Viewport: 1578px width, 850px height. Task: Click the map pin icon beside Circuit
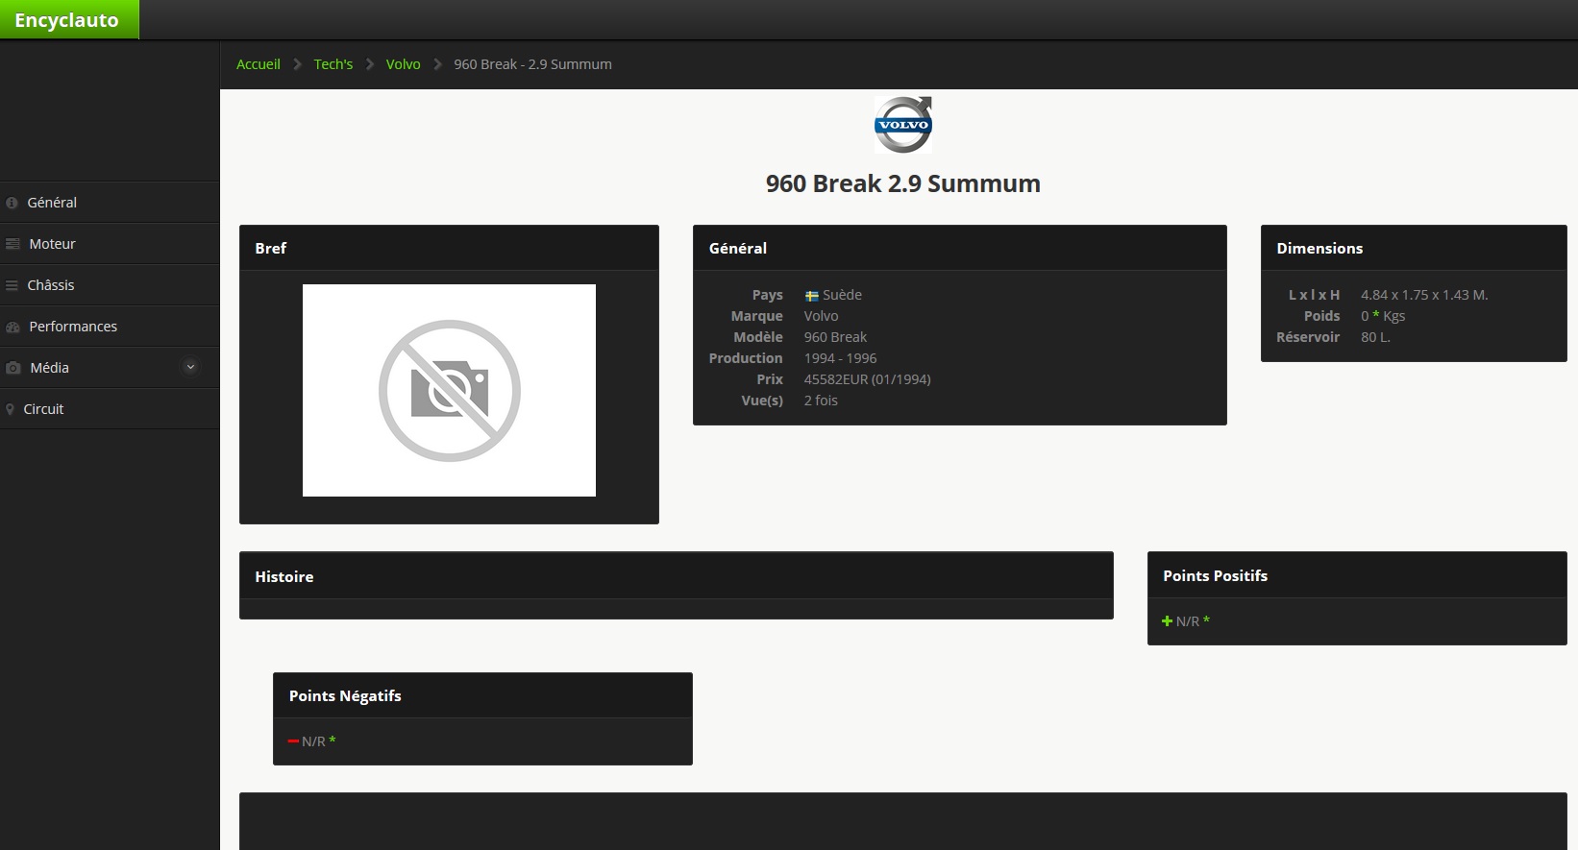click(11, 409)
